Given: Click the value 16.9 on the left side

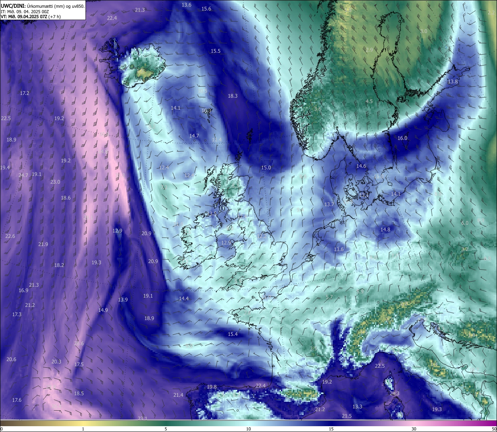Looking at the screenshot, I should pyautogui.click(x=23, y=290).
